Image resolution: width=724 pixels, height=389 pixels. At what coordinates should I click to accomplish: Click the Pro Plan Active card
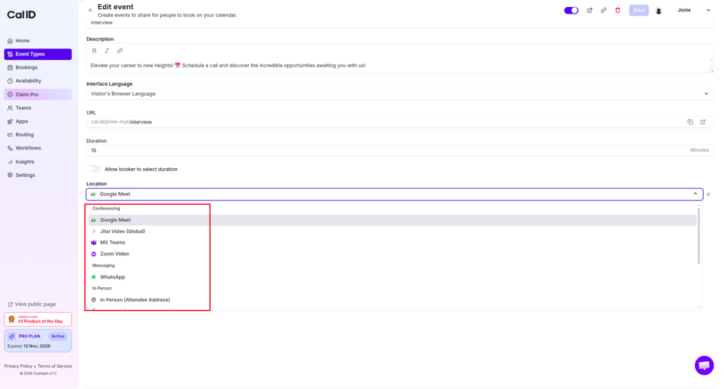(38, 341)
